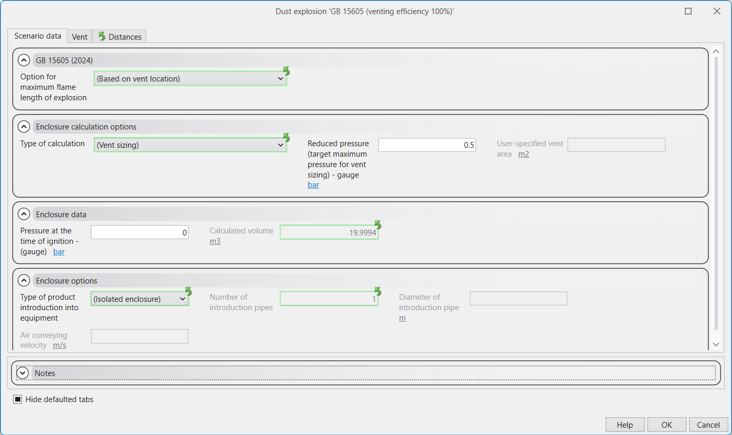The height and width of the screenshot is (435, 732).
Task: Expand the Notes section
Action: point(22,373)
